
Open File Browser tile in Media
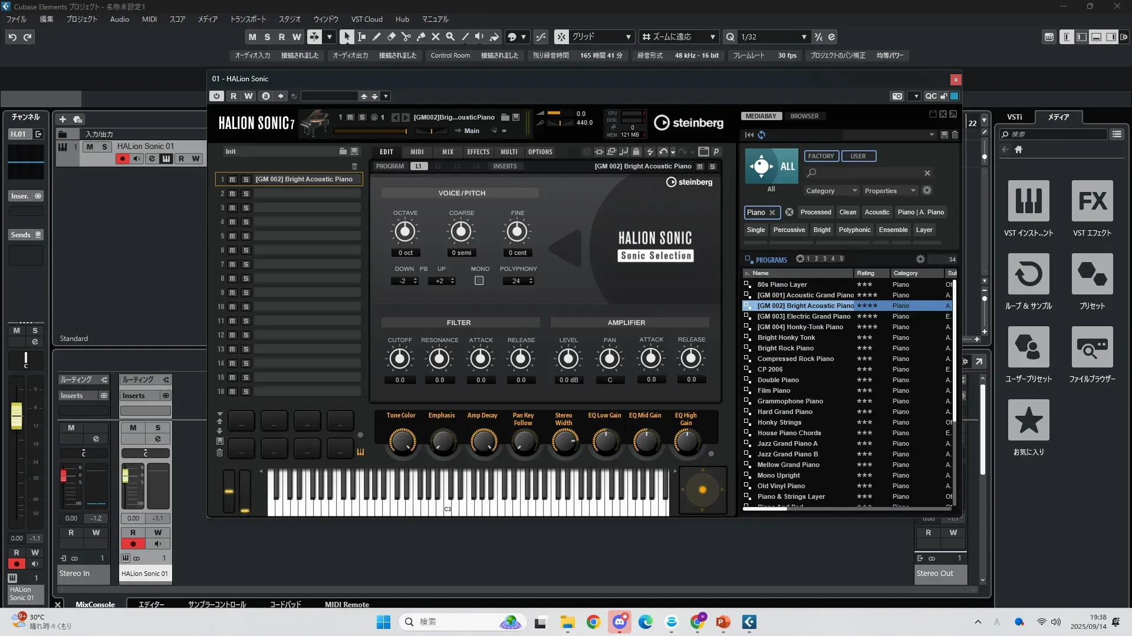click(x=1092, y=347)
